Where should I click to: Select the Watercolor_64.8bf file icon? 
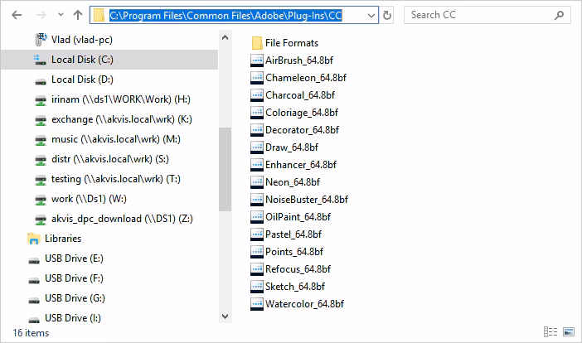(257, 304)
